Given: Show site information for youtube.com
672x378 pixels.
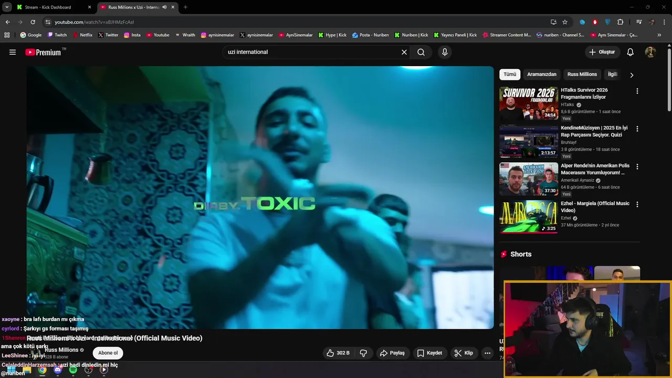Looking at the screenshot, I should click(48, 22).
